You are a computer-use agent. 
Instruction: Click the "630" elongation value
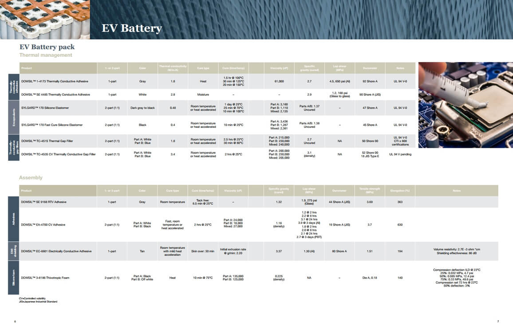400,225
